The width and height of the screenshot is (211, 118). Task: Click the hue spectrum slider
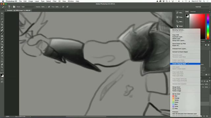[208, 27]
